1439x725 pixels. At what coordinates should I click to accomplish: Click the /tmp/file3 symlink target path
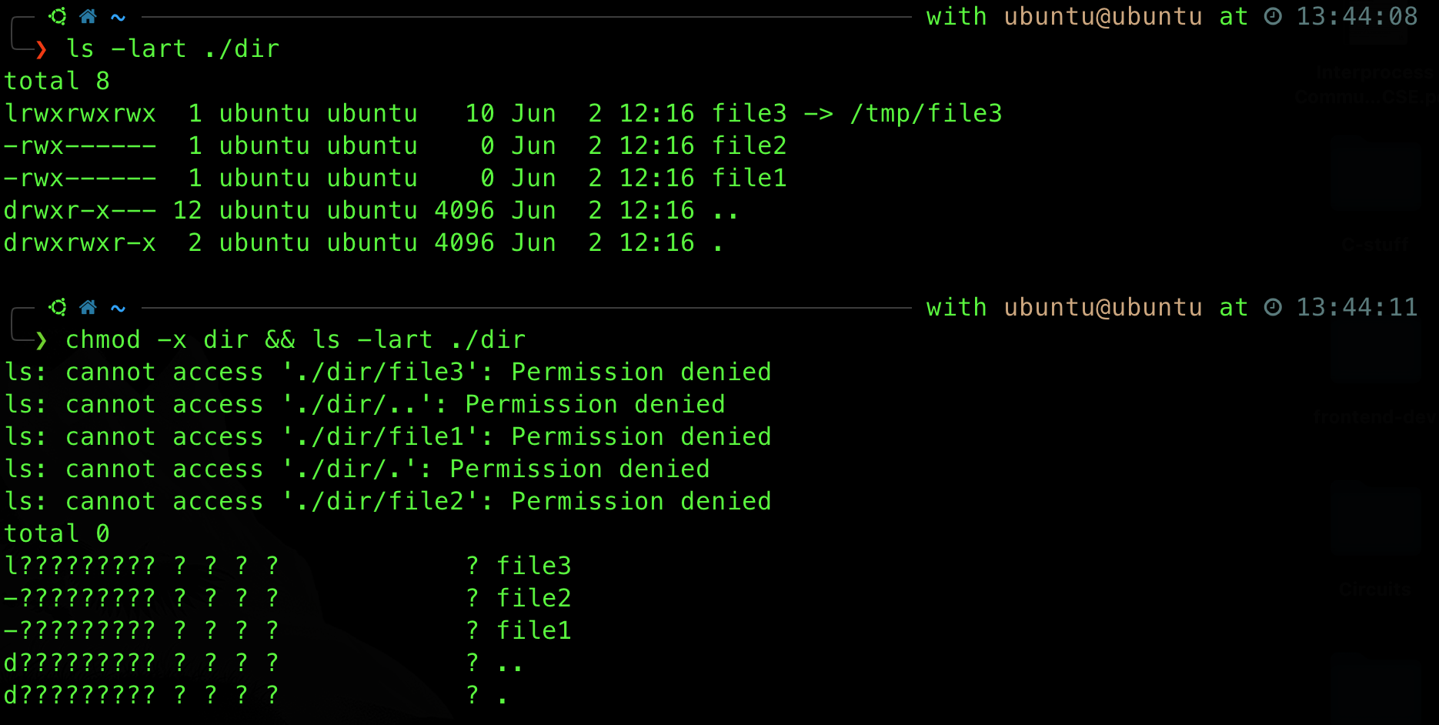pos(926,114)
